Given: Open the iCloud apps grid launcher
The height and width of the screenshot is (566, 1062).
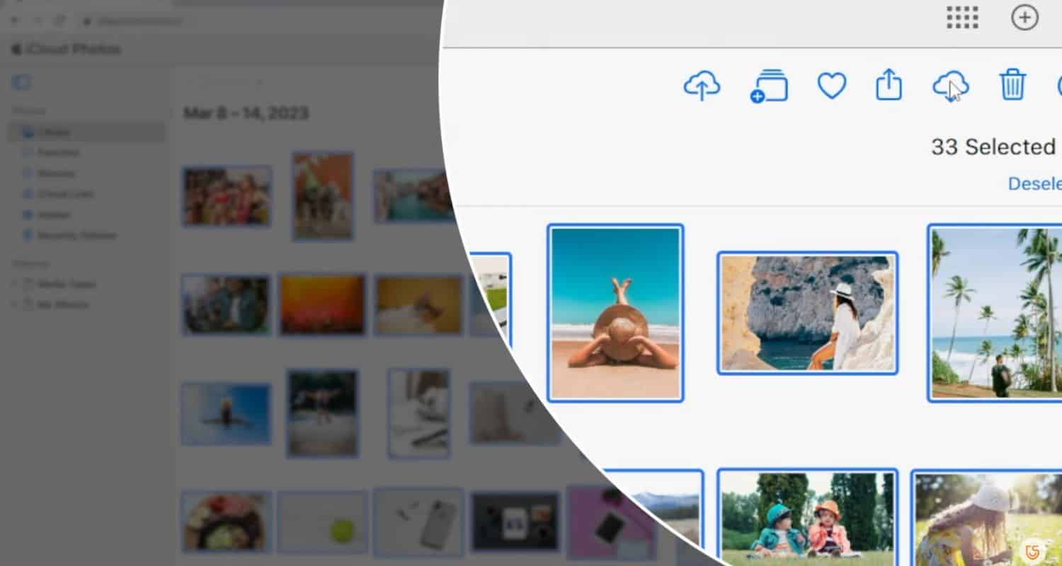Looking at the screenshot, I should [x=962, y=18].
